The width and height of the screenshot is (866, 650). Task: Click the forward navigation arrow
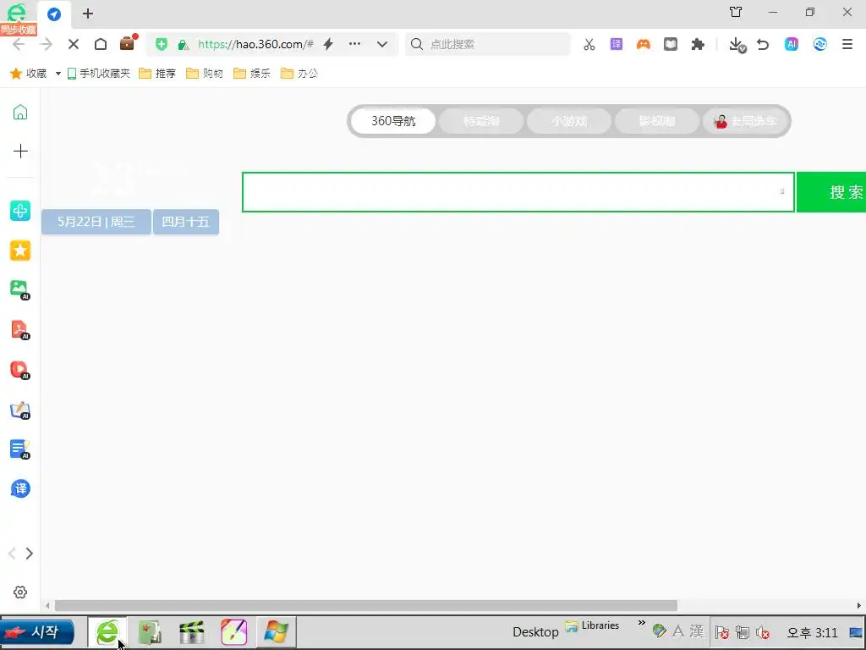pyautogui.click(x=47, y=44)
